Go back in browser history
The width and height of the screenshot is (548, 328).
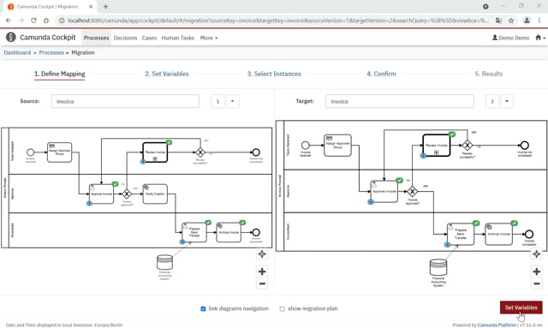9,21
